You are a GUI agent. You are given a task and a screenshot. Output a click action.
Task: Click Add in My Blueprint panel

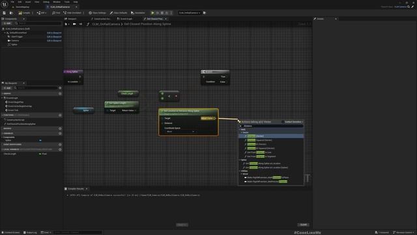(7, 88)
